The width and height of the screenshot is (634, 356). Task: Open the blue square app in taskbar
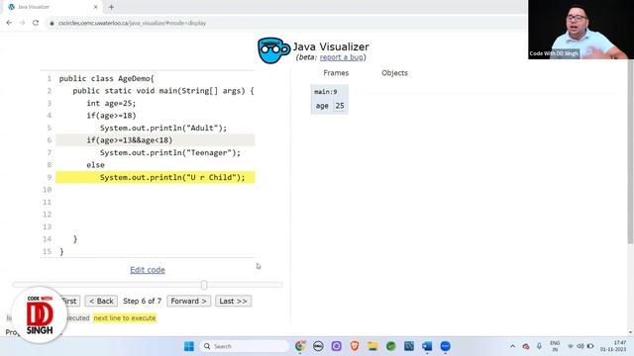click(409, 346)
